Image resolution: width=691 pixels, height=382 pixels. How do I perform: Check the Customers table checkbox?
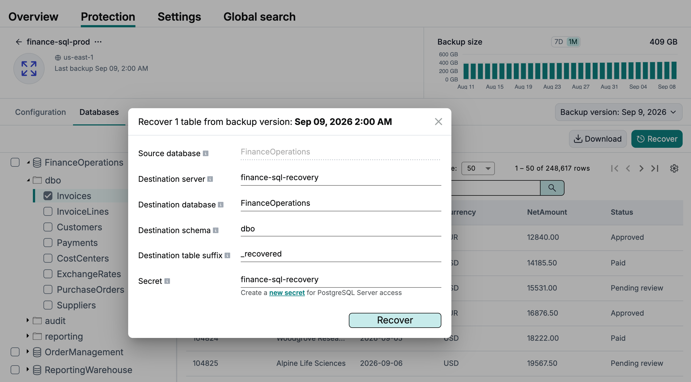pos(48,227)
